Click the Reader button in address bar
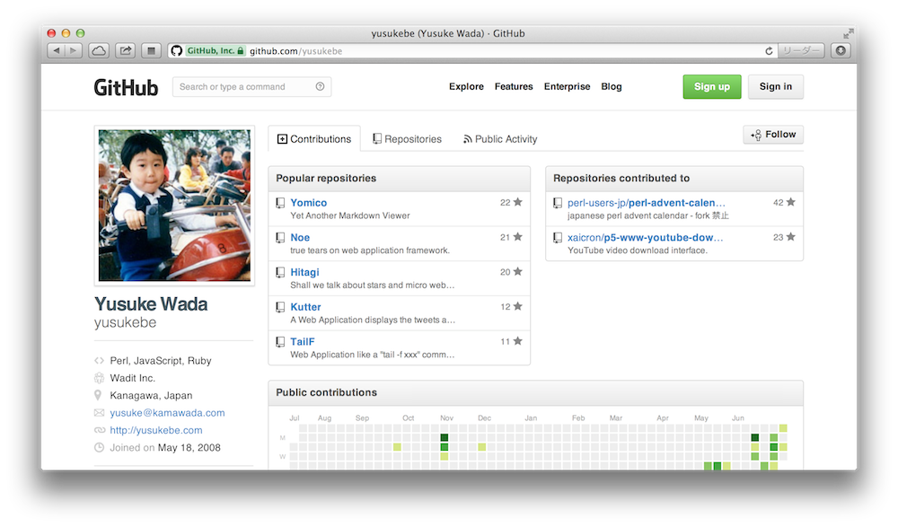Viewport: 898px width, 527px height. [x=801, y=50]
